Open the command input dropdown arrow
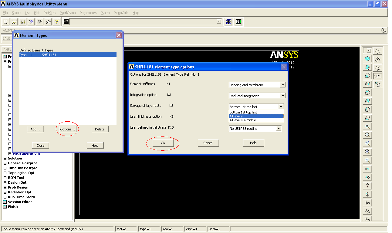Viewport: 392px width, 233px height. (219, 22)
